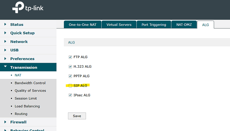
Task: Expand the Status menu arrow
Action: point(5,24)
